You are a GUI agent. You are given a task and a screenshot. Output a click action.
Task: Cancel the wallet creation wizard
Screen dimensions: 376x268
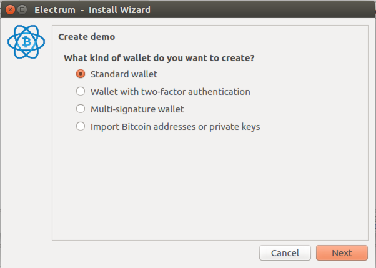pos(285,252)
